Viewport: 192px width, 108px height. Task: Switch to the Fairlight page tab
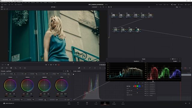tap(114, 103)
